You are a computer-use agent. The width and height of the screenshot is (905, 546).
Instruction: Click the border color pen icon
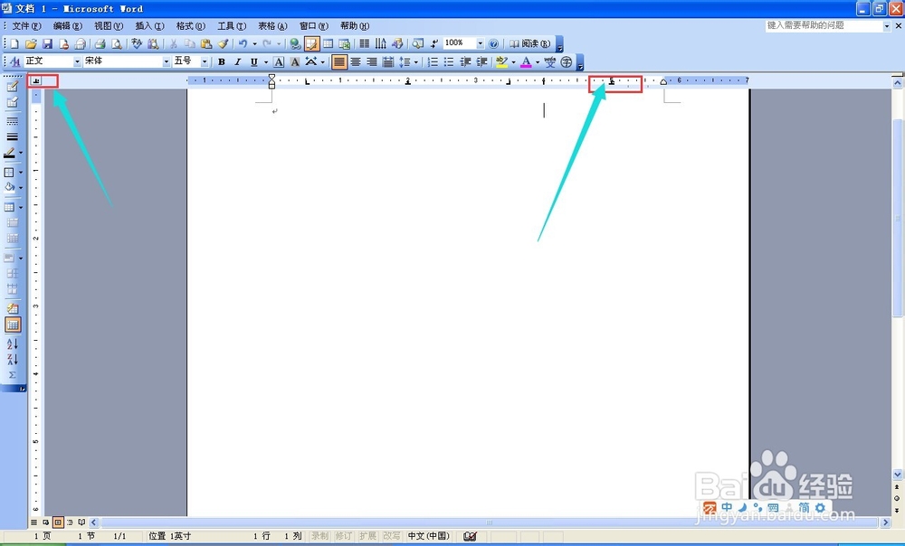[10, 154]
